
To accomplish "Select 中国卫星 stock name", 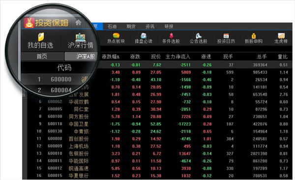I will click(79, 124).
